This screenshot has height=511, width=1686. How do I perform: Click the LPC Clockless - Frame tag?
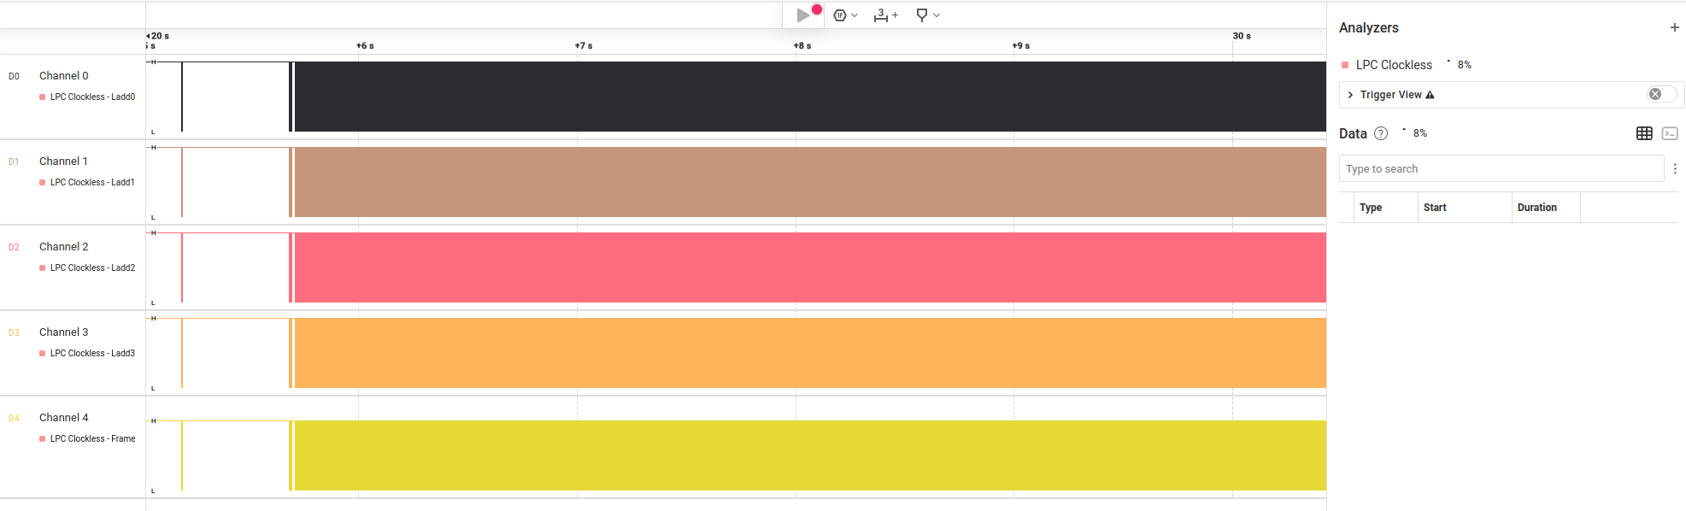[x=87, y=439]
